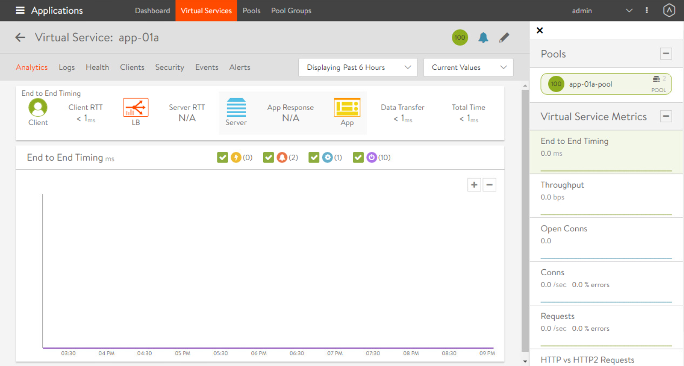Screen dimensions: 684x366
Task: Switch to the Logs tab
Action: point(67,68)
